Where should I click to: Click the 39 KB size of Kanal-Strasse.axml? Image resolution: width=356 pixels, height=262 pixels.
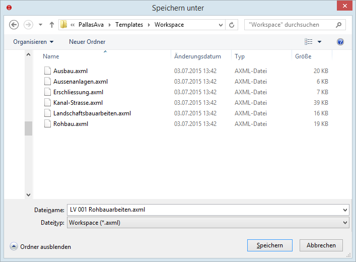(x=321, y=103)
